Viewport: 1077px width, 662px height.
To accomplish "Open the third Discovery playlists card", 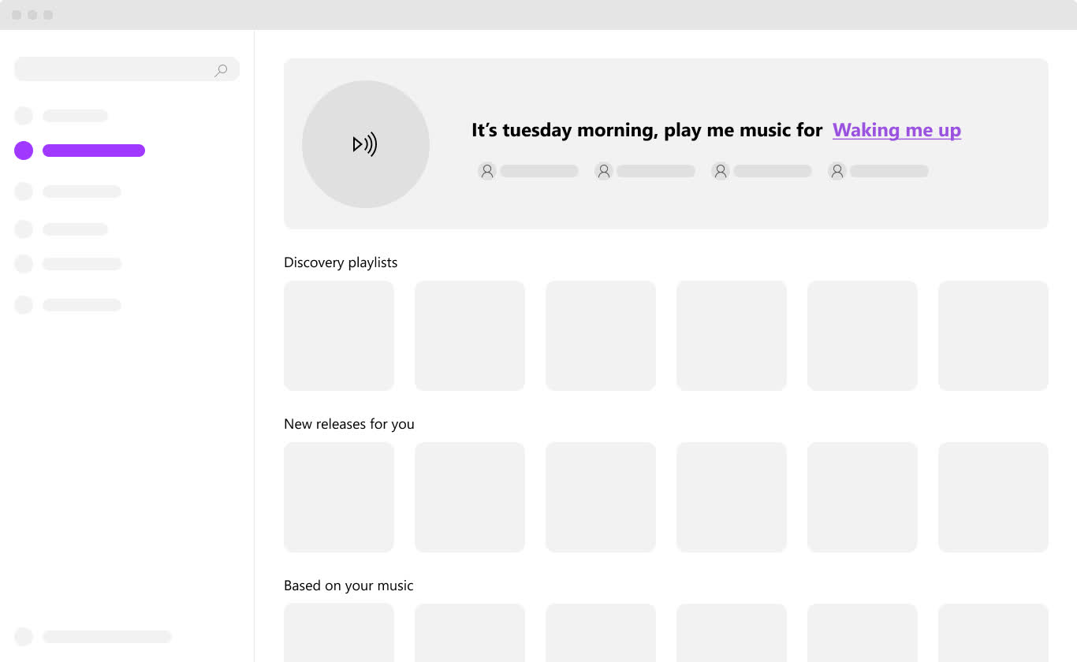I will tap(601, 336).
